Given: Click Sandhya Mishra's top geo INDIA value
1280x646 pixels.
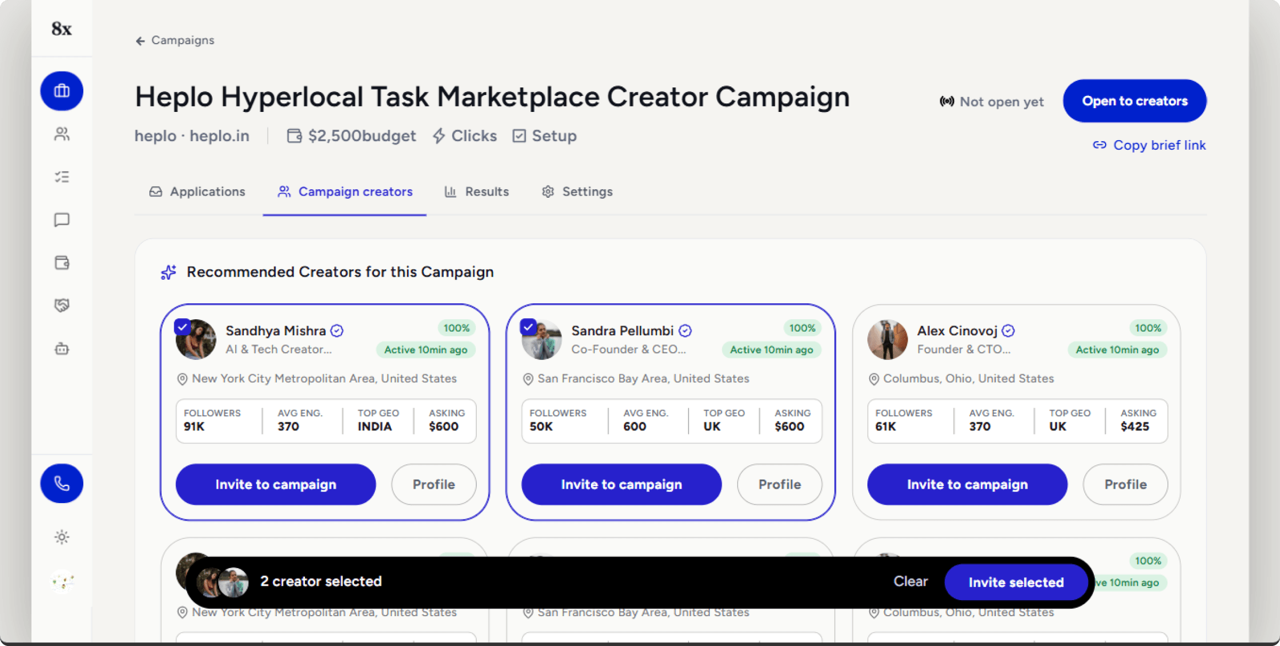Looking at the screenshot, I should point(374,426).
